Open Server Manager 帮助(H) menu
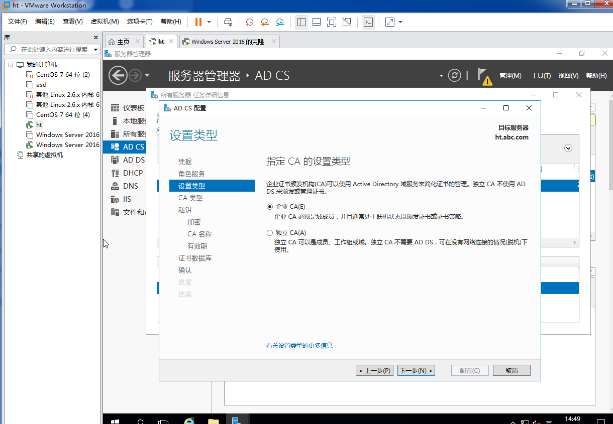Image resolution: width=613 pixels, height=424 pixels. (596, 76)
